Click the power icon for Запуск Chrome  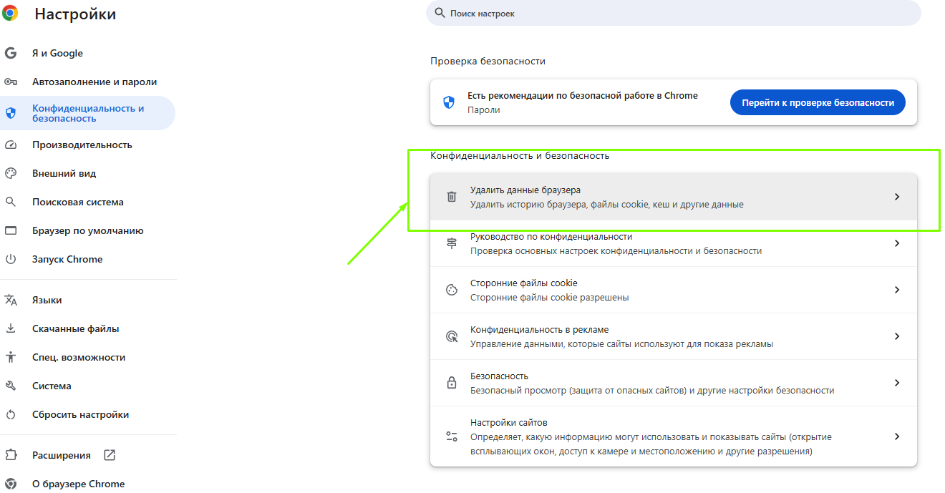[10, 259]
